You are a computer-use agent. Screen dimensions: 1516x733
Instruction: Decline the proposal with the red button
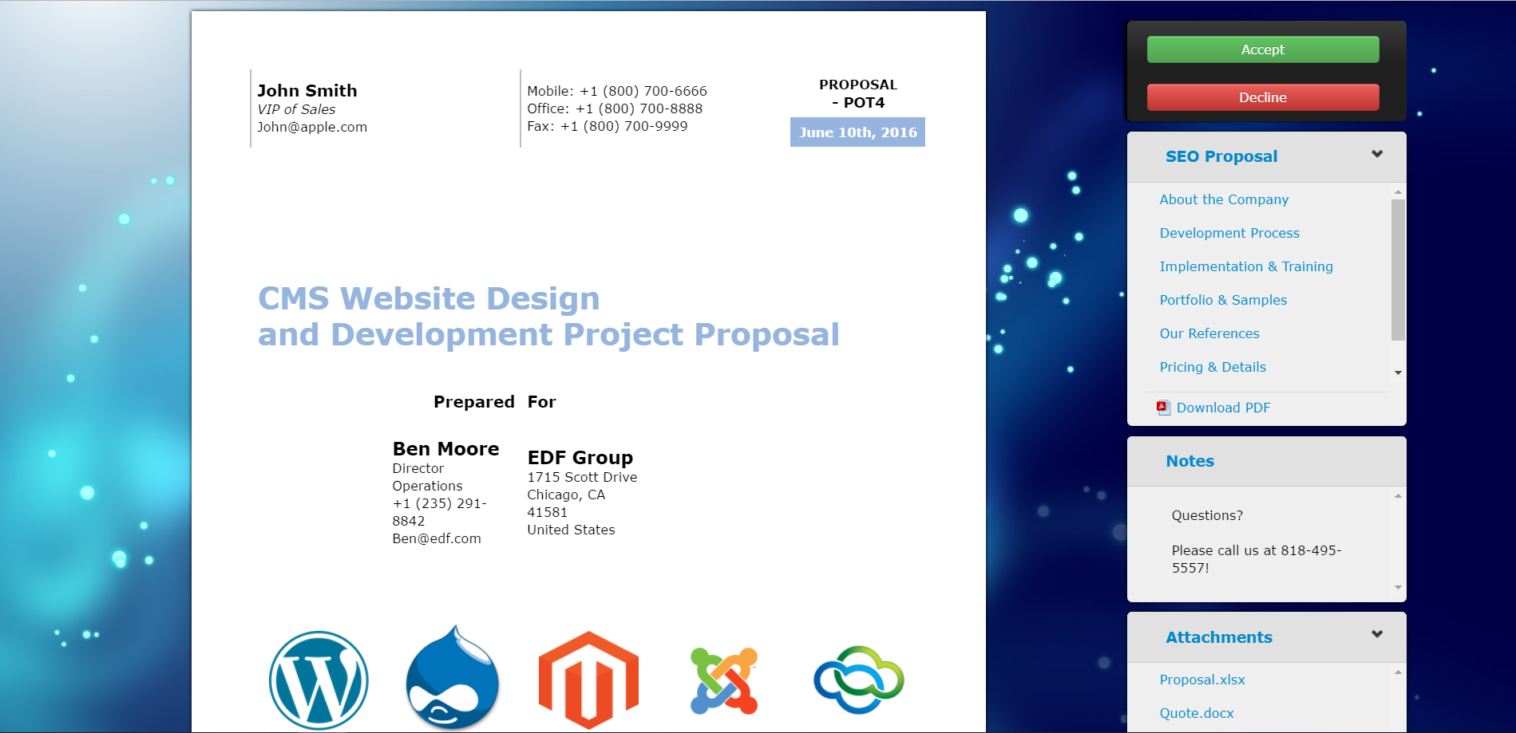[x=1263, y=97]
